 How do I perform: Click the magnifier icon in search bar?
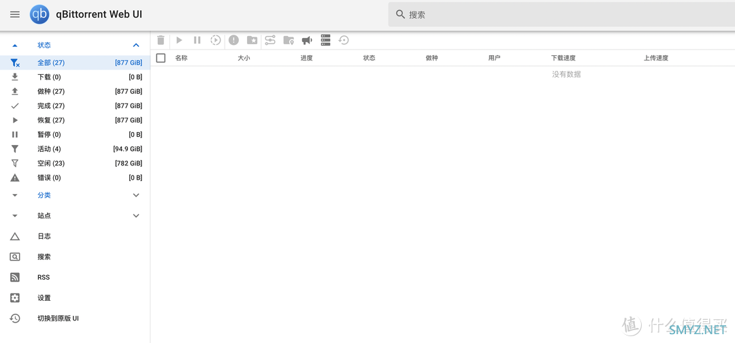(400, 14)
